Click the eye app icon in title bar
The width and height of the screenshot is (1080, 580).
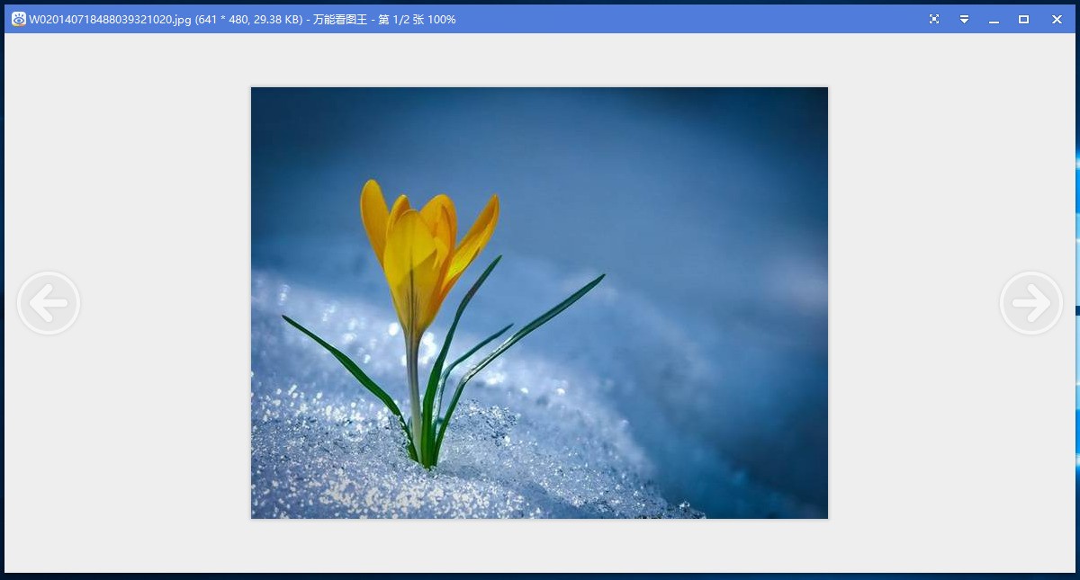pos(18,19)
